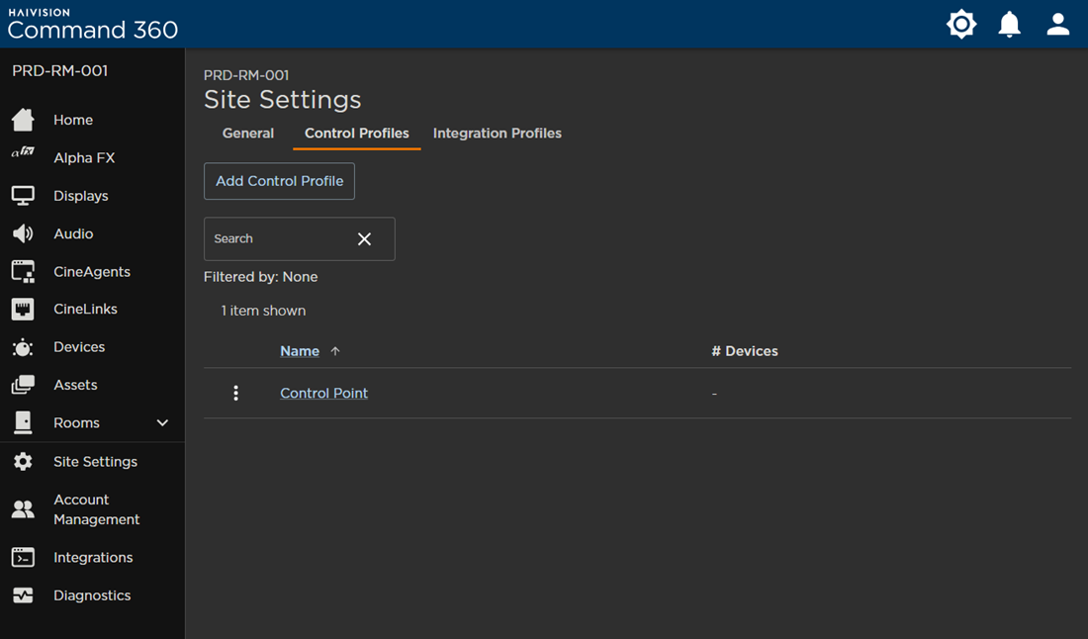
Task: Click the Haivision Command 360 logo
Action: click(x=92, y=25)
